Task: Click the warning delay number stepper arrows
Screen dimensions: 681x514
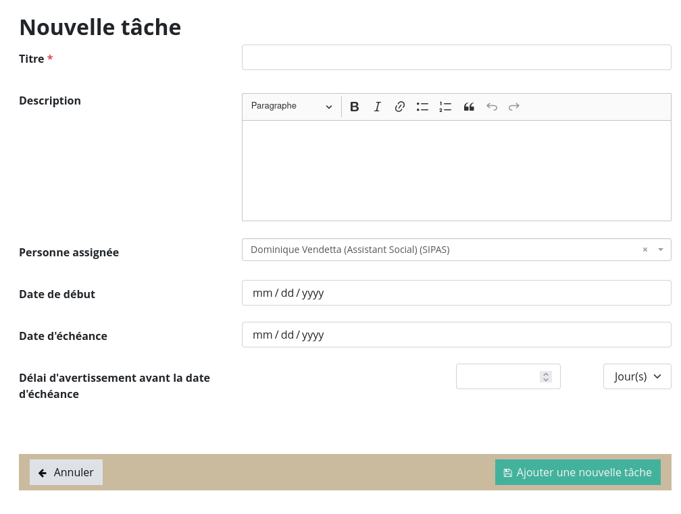Action: pos(546,376)
